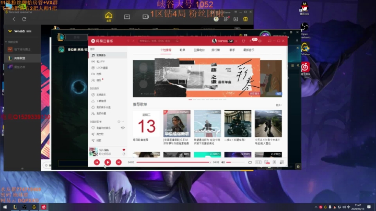Click WeGame back arrow

pyautogui.click(x=14, y=19)
